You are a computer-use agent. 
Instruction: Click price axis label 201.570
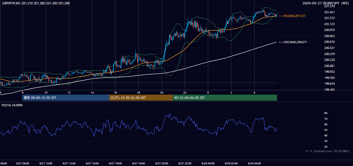[x=329, y=6]
